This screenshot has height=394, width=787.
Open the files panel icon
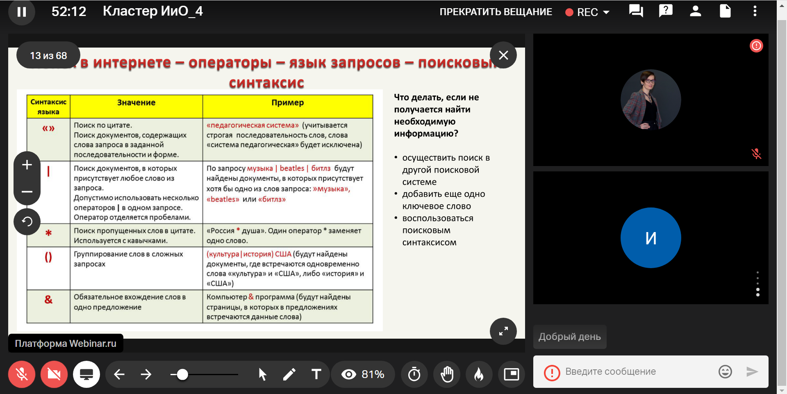click(725, 11)
